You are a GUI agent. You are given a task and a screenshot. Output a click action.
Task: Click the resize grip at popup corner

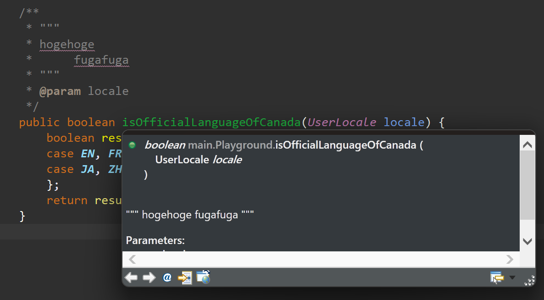(530, 280)
